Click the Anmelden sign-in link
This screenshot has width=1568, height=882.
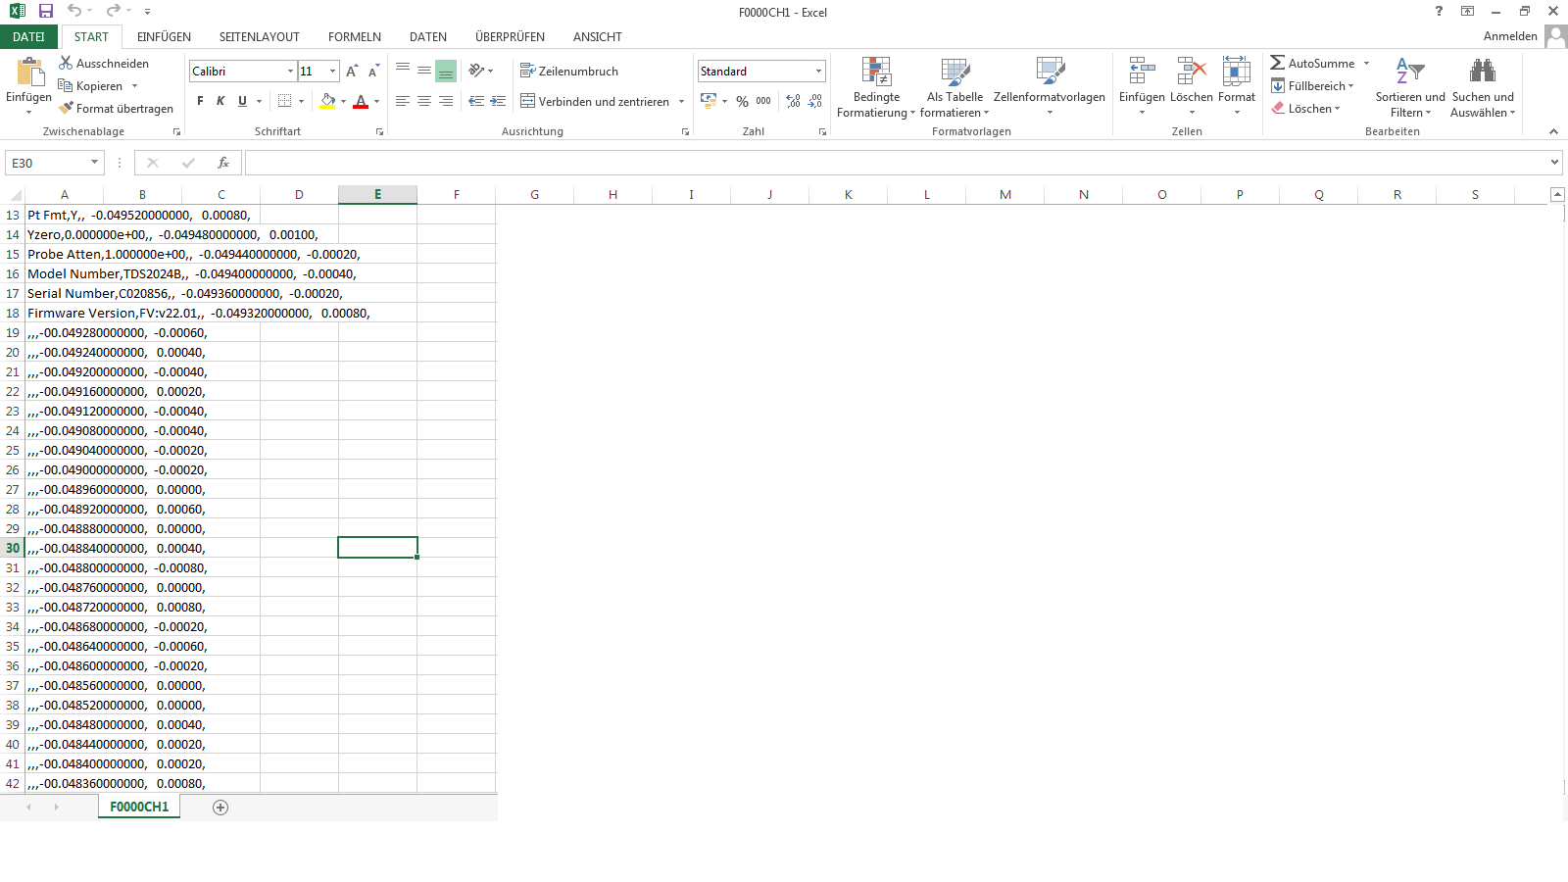pyautogui.click(x=1509, y=36)
